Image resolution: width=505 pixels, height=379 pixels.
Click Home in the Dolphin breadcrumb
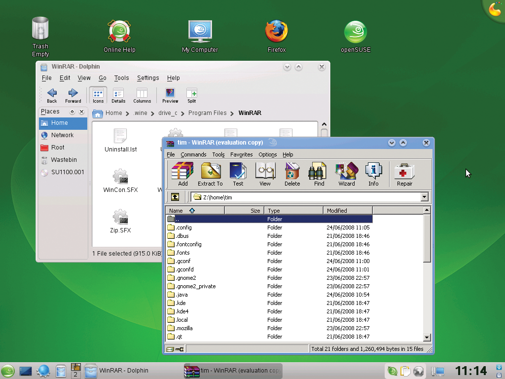114,113
